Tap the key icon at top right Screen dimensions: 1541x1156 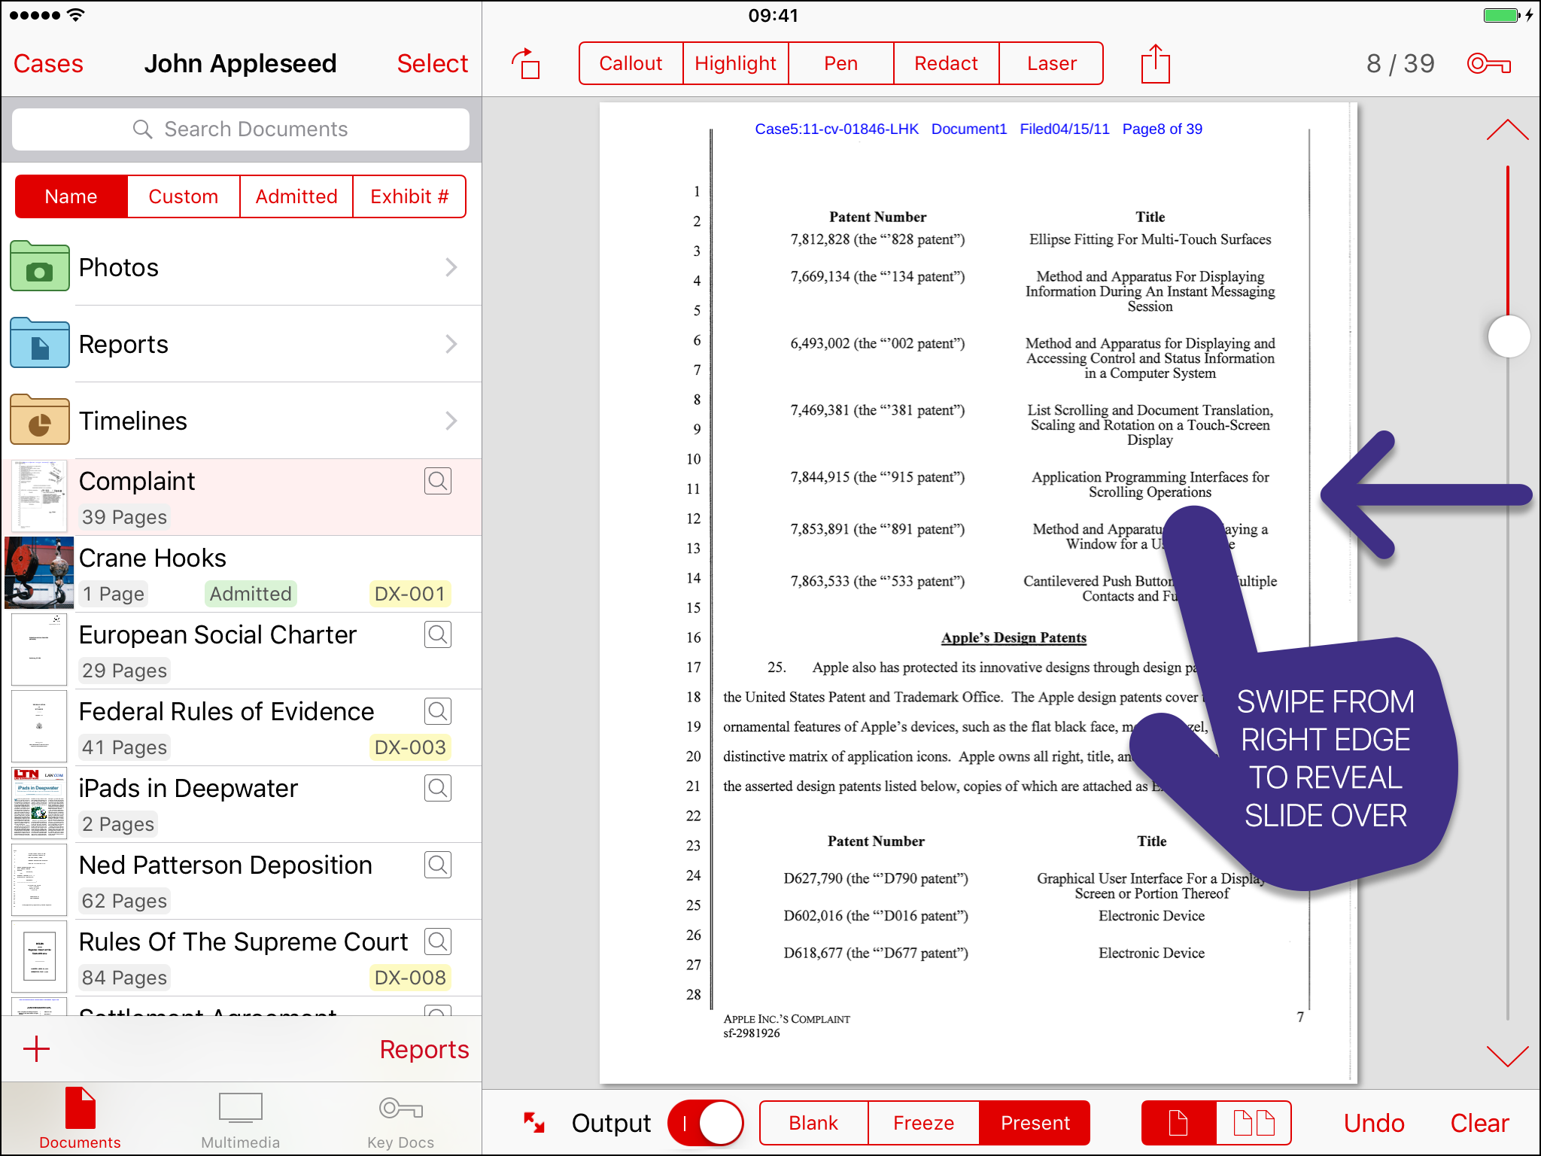[x=1488, y=64]
